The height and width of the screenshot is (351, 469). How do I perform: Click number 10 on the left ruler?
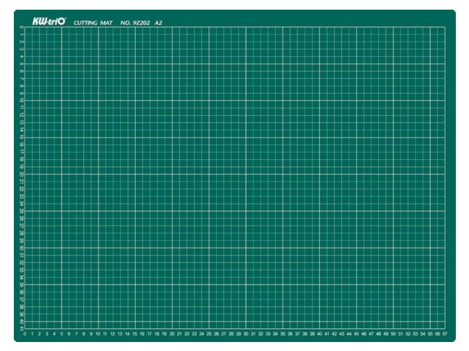click(21, 101)
